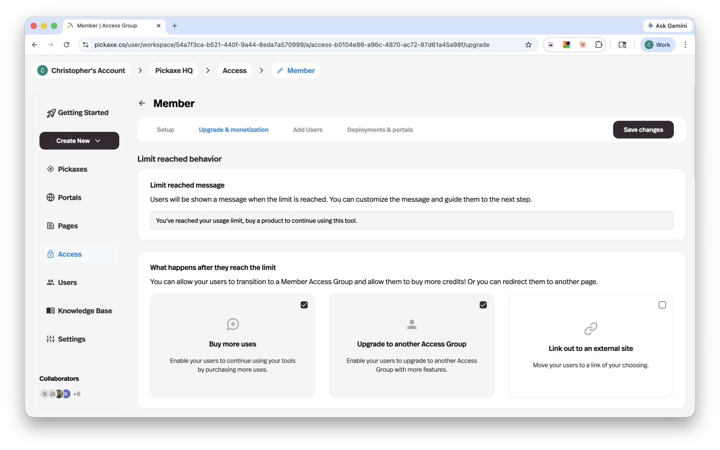Click the chevron after Access breadcrumb
720x450 pixels.
point(262,70)
